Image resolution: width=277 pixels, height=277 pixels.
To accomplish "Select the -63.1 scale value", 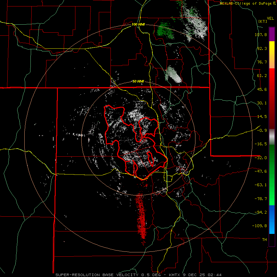I will pos(261,185).
